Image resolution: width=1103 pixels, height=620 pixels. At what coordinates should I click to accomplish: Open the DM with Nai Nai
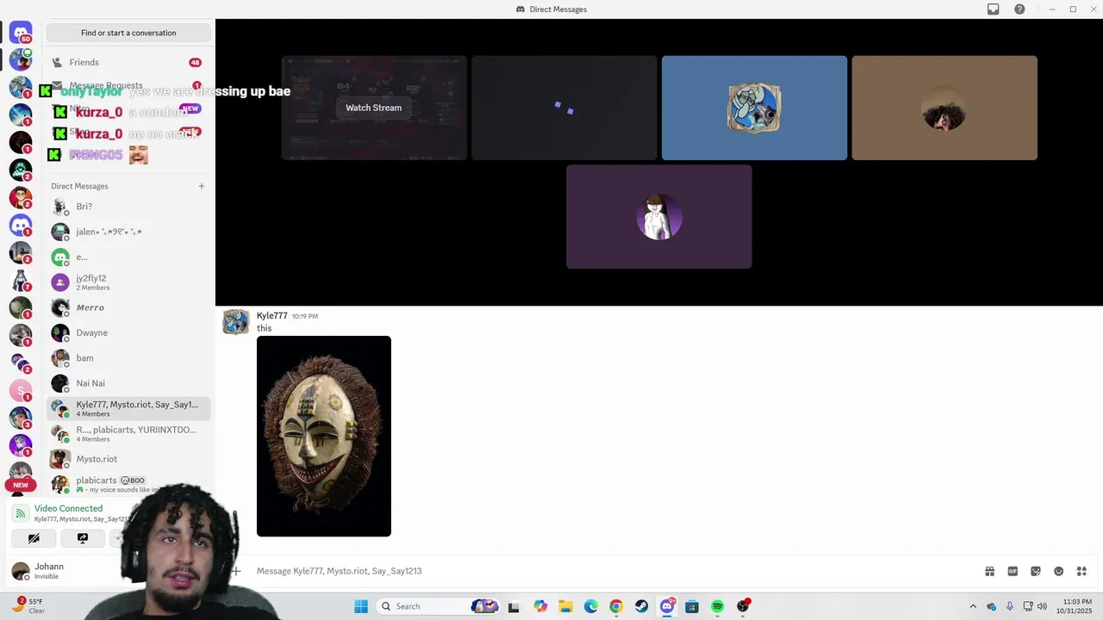click(128, 383)
